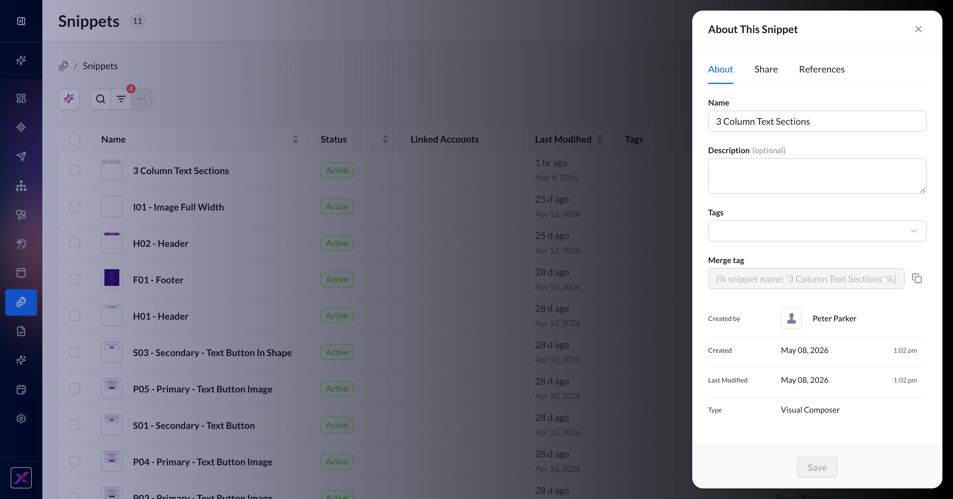Open the four-circles segments icon in sidebar
The width and height of the screenshot is (953, 499).
21,214
